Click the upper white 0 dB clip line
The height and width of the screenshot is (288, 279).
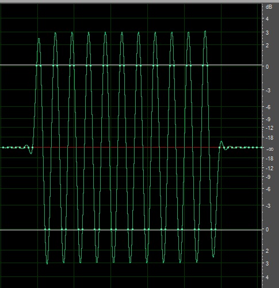point(131,65)
